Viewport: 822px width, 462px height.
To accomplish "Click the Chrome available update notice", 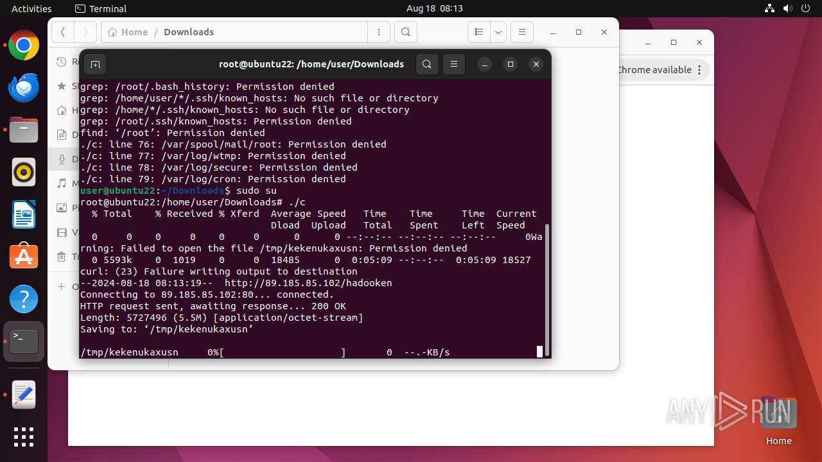I will [x=654, y=70].
